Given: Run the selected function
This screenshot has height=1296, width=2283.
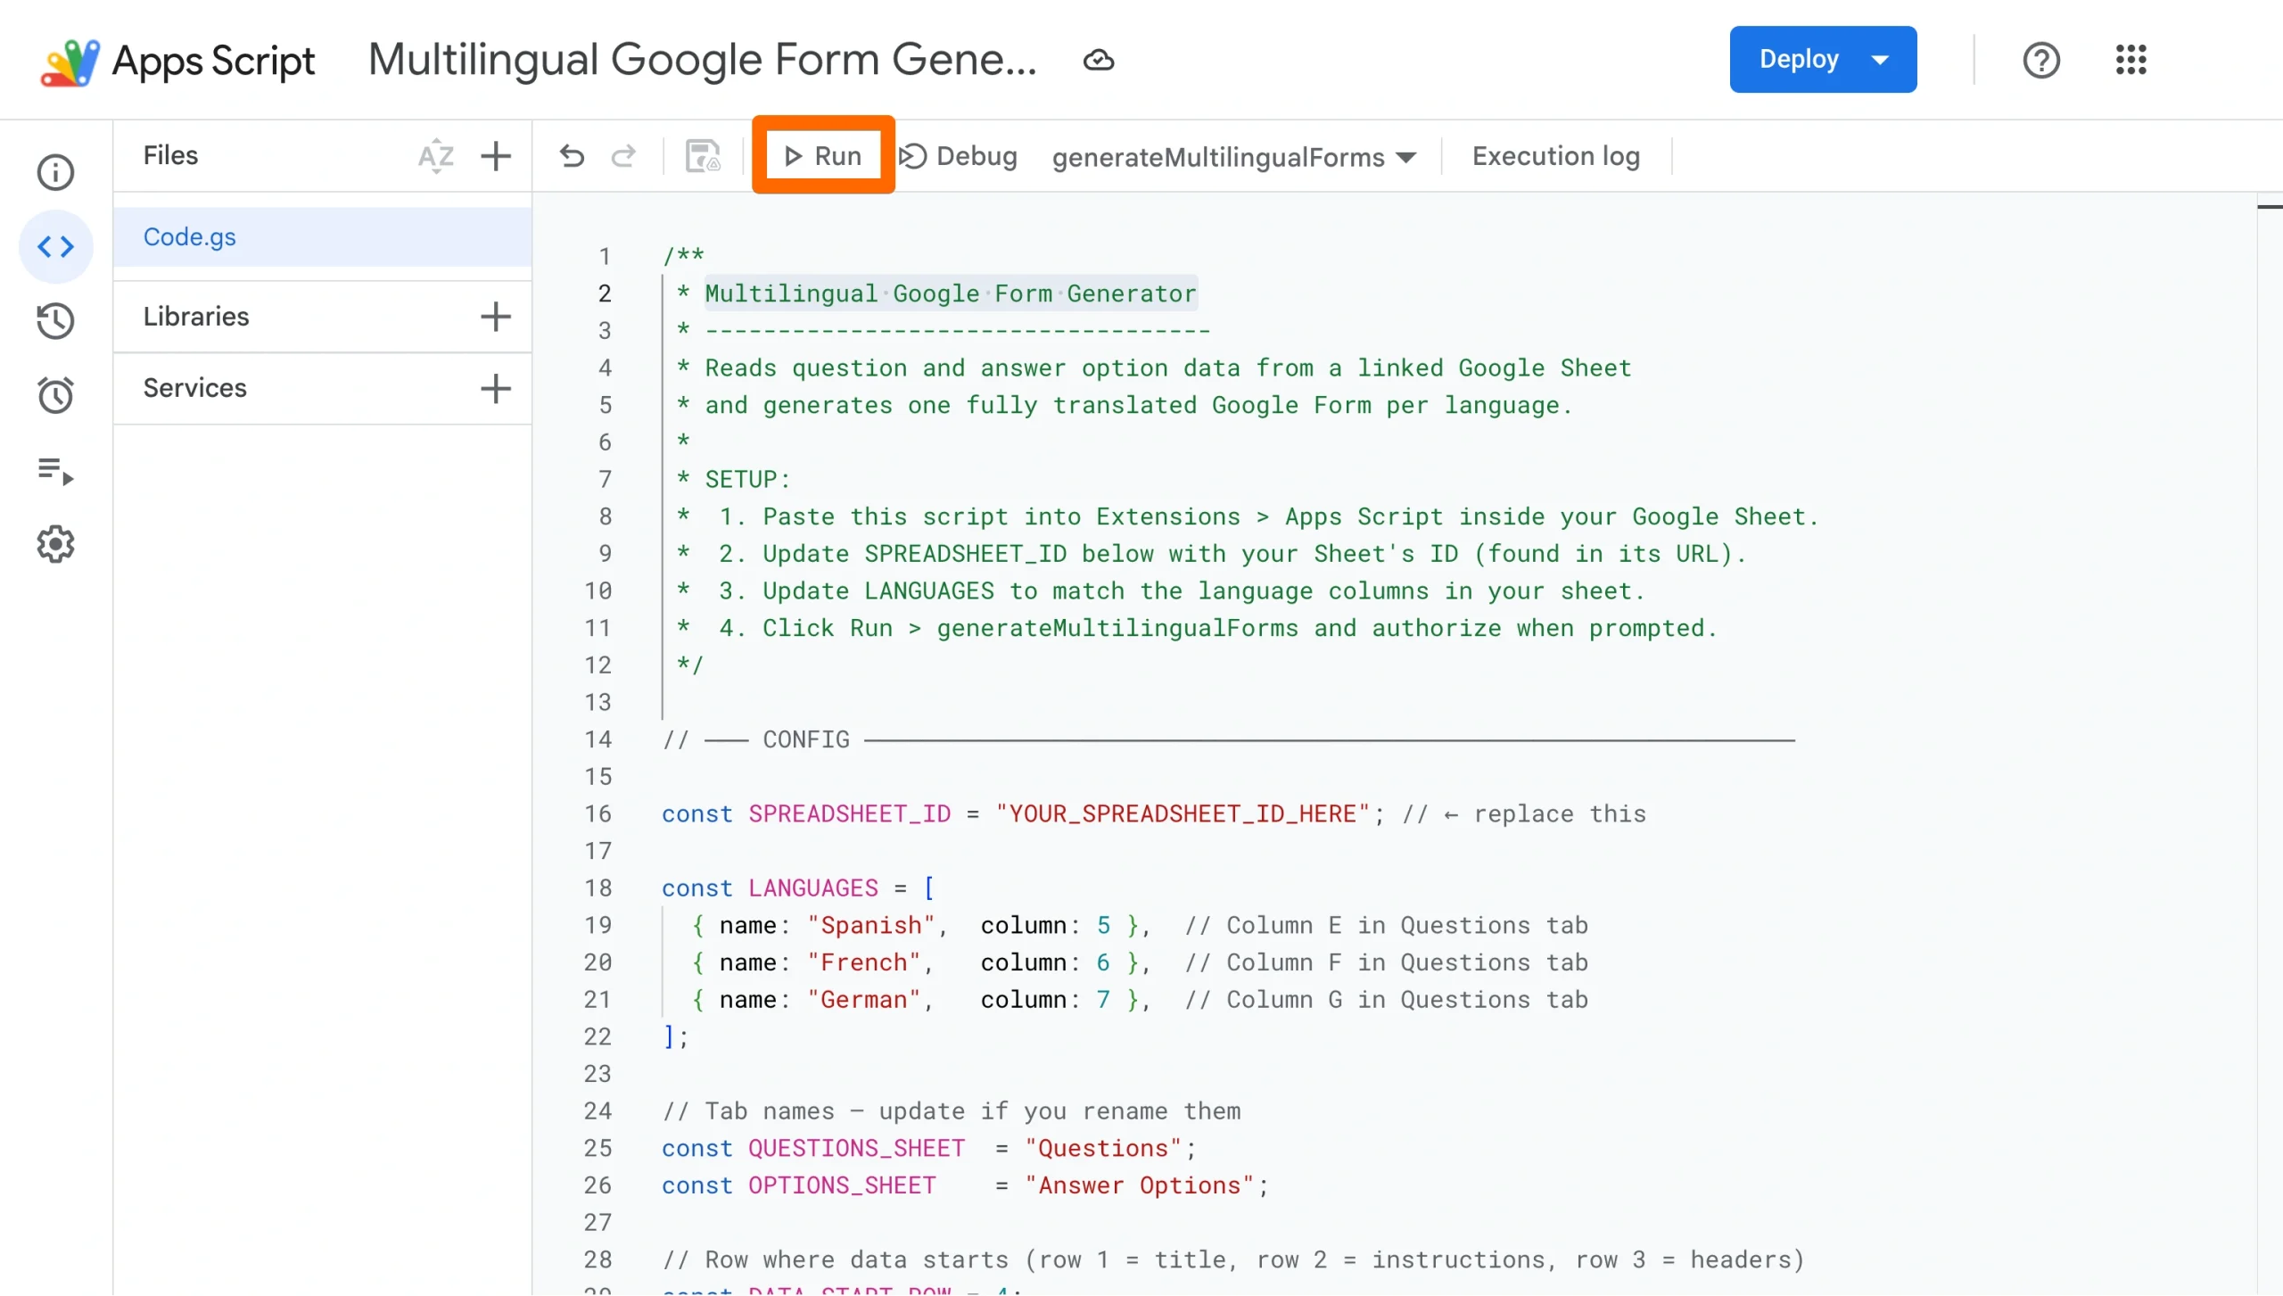Looking at the screenshot, I should 822,156.
